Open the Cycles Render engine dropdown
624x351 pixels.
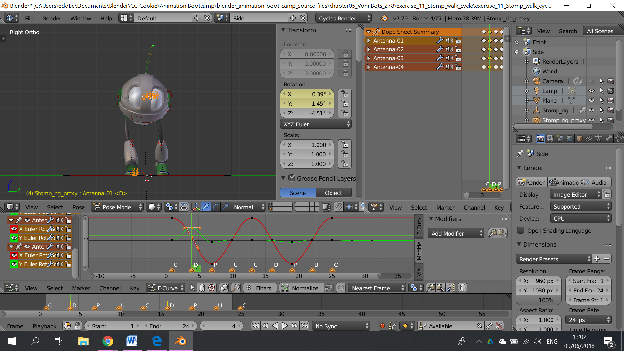pos(344,18)
